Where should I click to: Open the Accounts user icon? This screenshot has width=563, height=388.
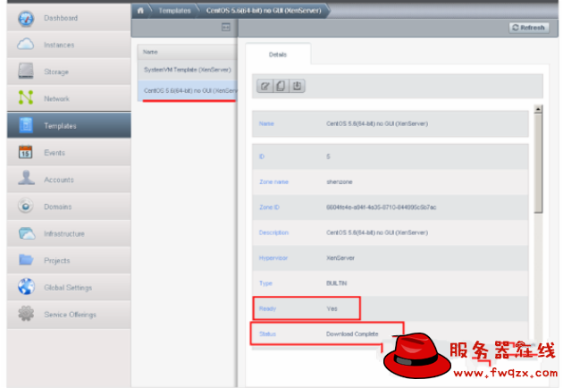pyautogui.click(x=26, y=179)
